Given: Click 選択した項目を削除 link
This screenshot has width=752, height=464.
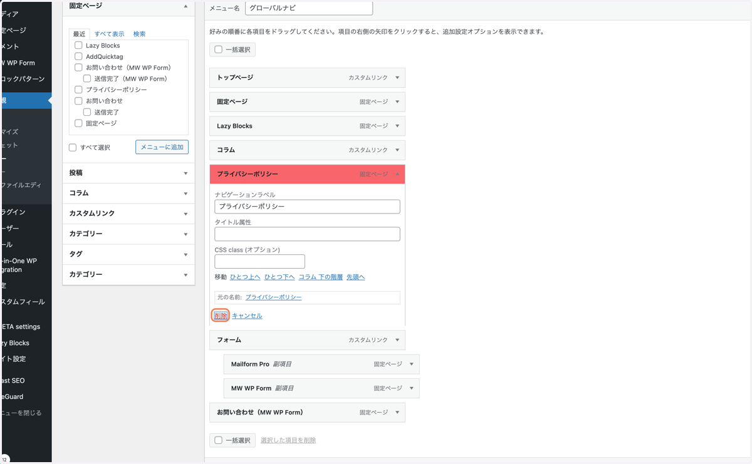Looking at the screenshot, I should [x=288, y=440].
